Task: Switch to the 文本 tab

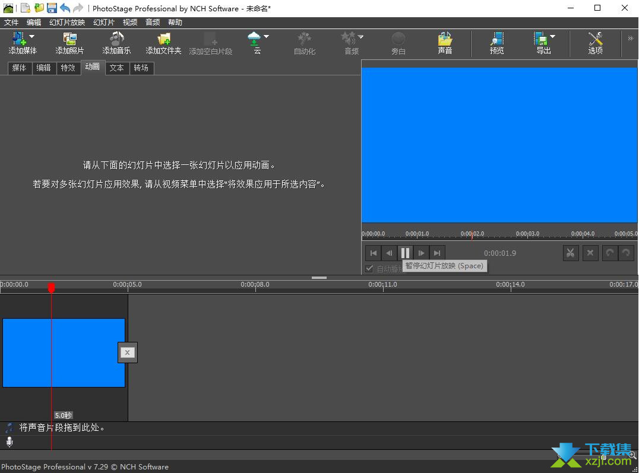Action: pos(116,68)
